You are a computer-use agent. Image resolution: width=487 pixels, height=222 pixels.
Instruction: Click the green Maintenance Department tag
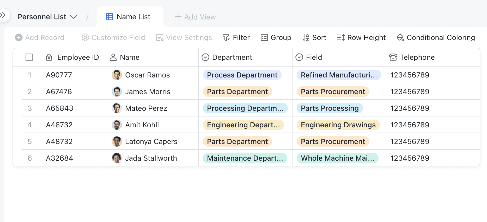pos(245,158)
